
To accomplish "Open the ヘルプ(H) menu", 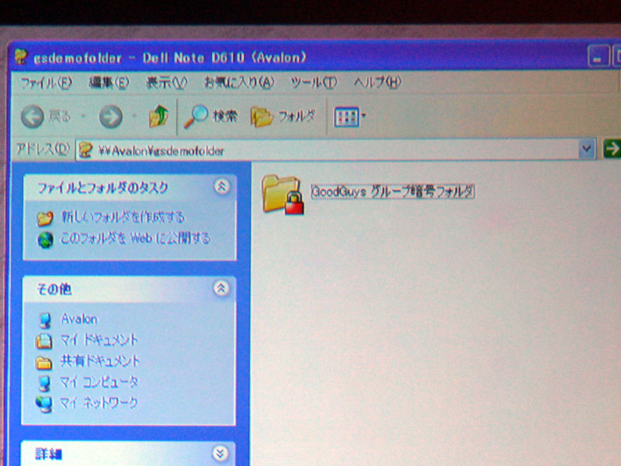I will point(377,82).
